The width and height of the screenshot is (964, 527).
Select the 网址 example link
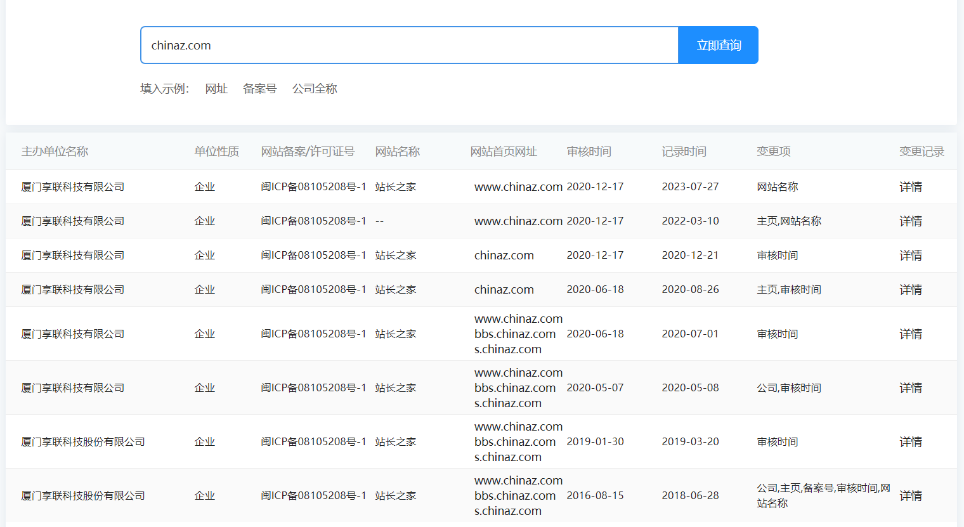click(216, 89)
